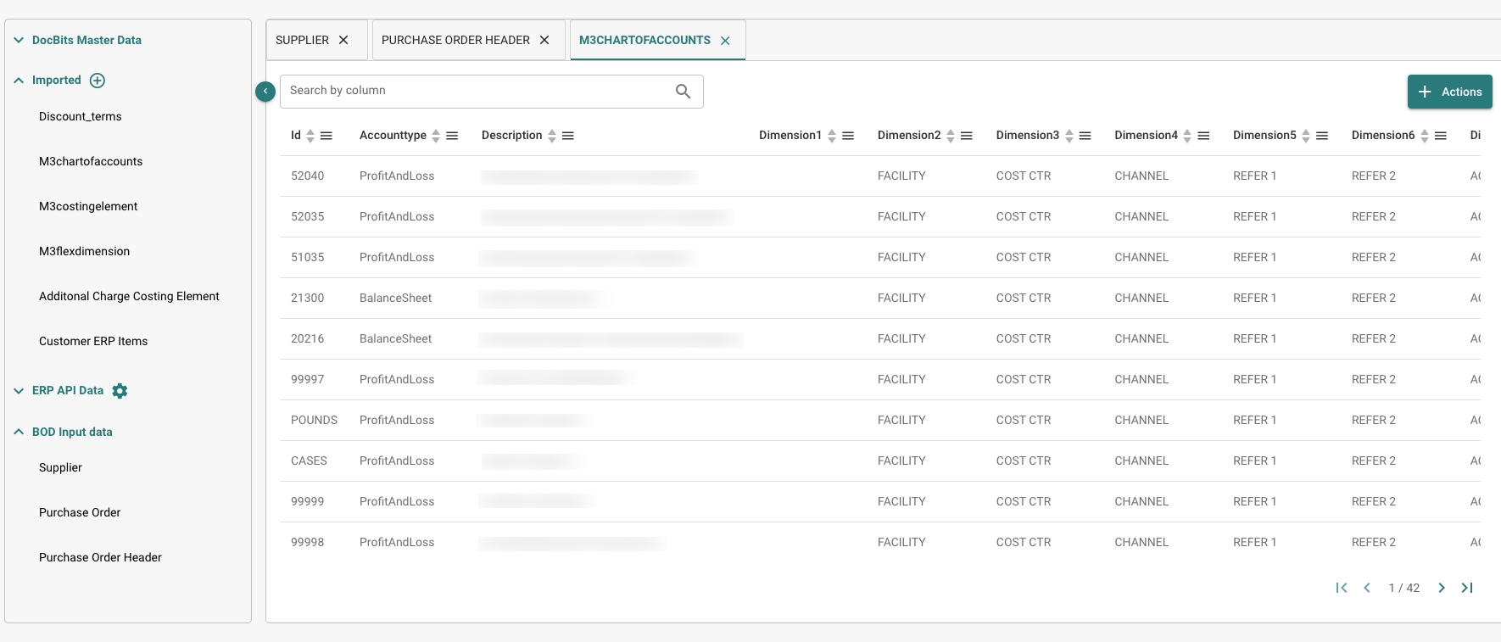This screenshot has width=1501, height=642.
Task: Open the Id column filter menu
Action: (x=326, y=136)
